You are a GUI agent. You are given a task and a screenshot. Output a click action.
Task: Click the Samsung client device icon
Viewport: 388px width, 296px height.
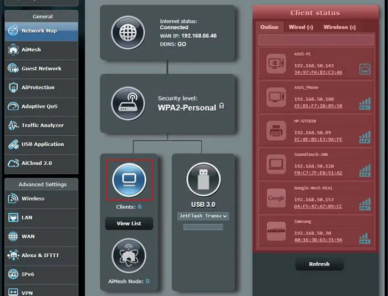pyautogui.click(x=276, y=231)
